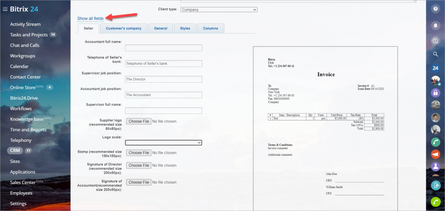445x211 pixels.
Task: Open Calendar in left menu
Action: coord(19,67)
